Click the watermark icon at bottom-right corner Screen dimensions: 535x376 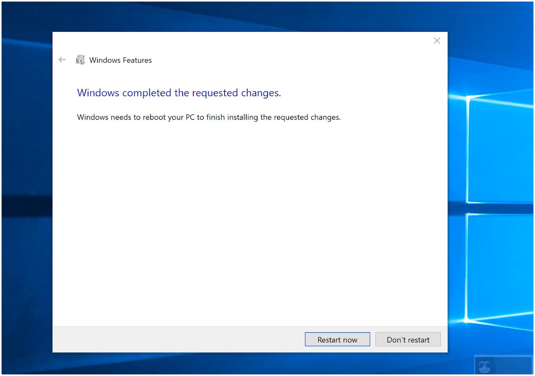click(484, 367)
